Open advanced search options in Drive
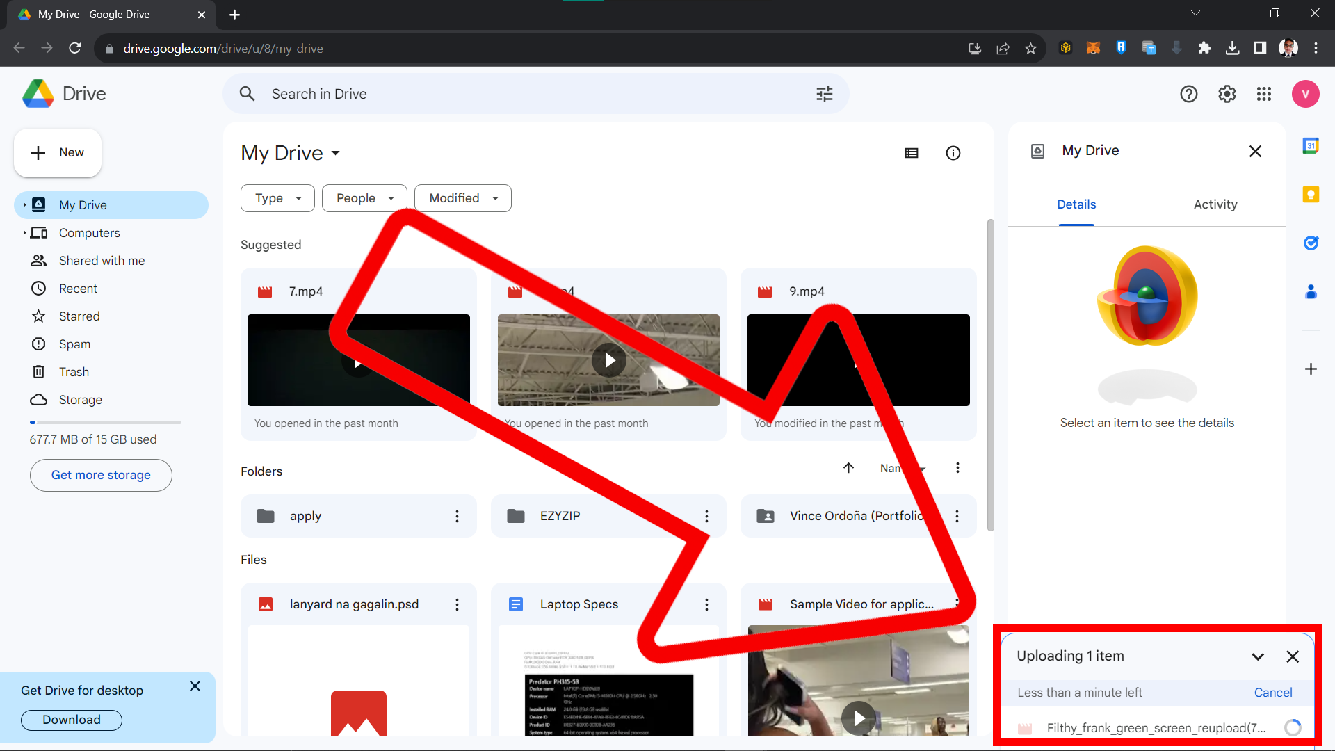The image size is (1335, 751). (x=824, y=93)
